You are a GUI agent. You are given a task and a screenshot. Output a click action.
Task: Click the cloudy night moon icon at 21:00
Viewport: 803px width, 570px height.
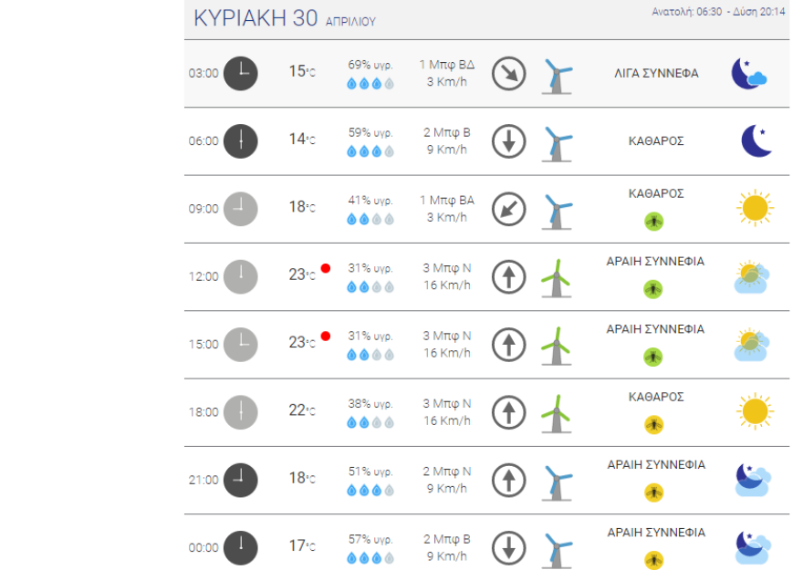(753, 480)
